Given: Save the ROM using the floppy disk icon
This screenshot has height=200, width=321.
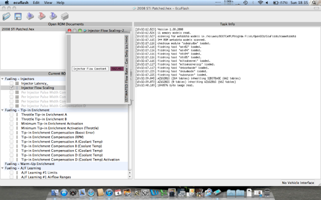Looking at the screenshot, I should click(18, 16).
